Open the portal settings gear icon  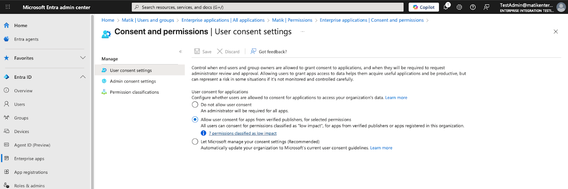(x=459, y=7)
